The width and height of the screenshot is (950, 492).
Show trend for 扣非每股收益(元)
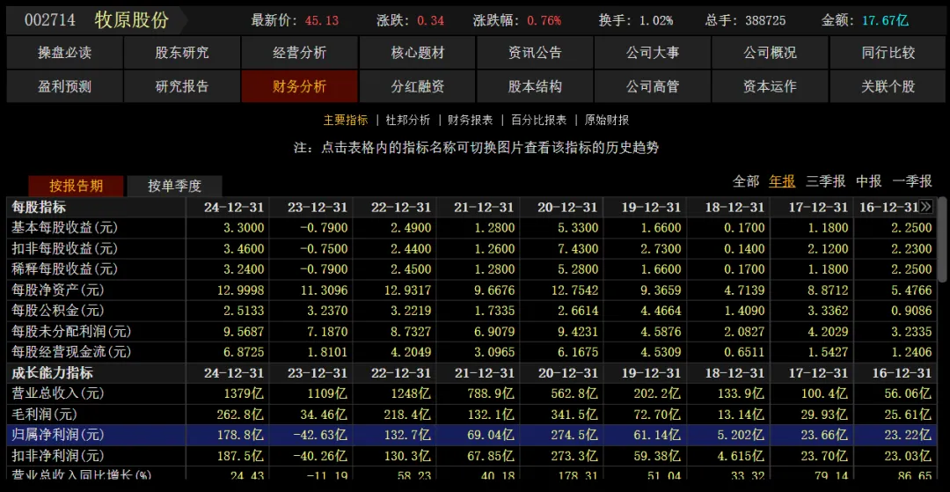tap(65, 248)
